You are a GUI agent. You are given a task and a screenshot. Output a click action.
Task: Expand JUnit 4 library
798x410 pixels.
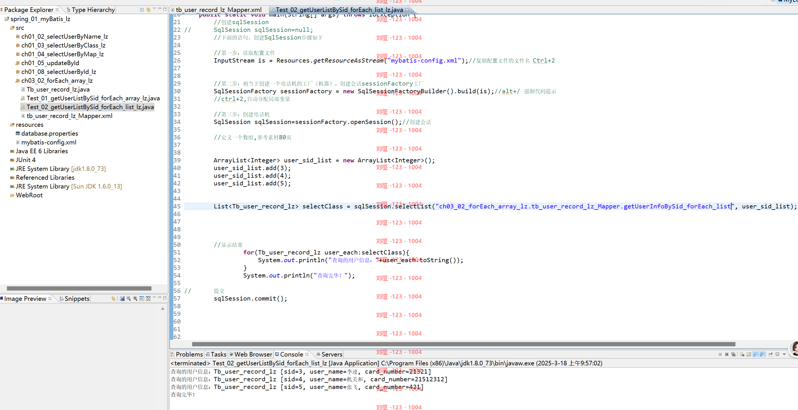click(x=23, y=160)
